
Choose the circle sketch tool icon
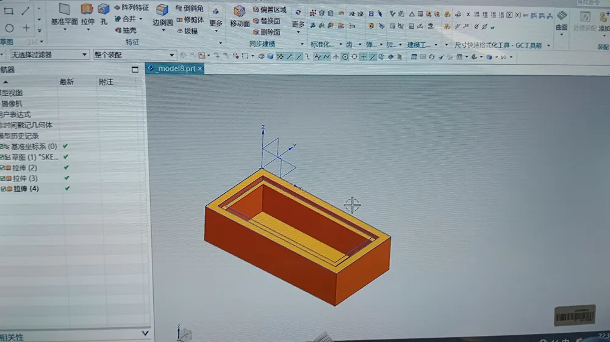[9, 28]
